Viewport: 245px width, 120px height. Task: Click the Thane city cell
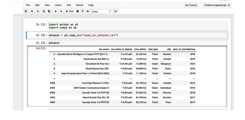click(x=168, y=69)
